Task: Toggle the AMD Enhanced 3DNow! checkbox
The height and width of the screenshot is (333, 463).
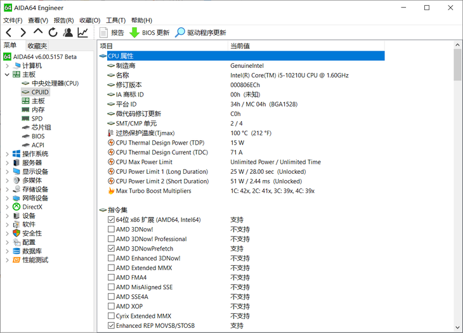Action: click(x=111, y=258)
